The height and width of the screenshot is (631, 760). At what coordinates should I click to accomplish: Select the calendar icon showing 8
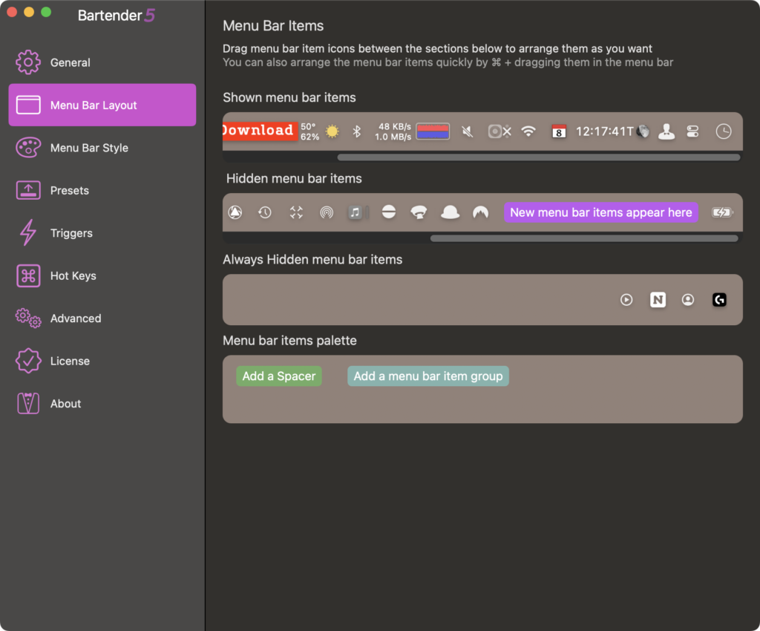[558, 131]
